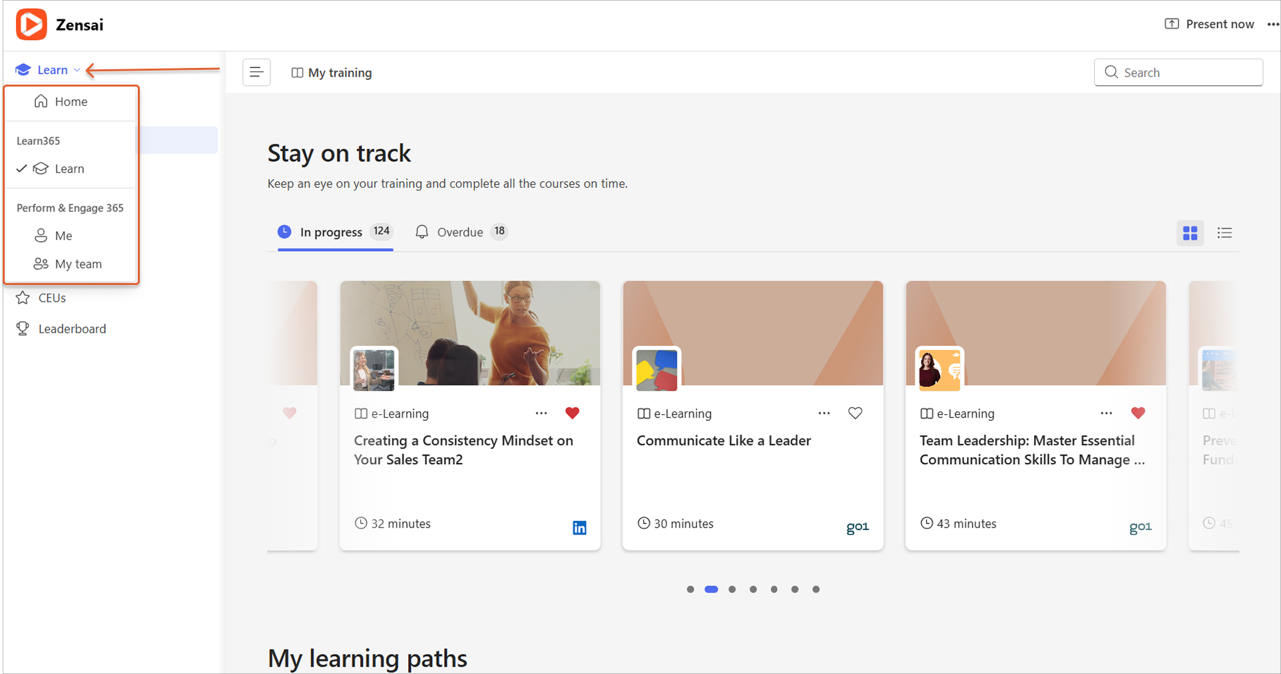Click go1 logo on Communicate Like a Leader
1281x674 pixels.
click(858, 527)
